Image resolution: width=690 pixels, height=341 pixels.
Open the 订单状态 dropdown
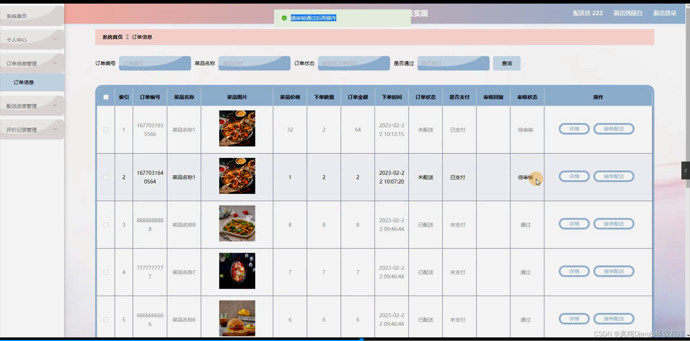click(353, 63)
